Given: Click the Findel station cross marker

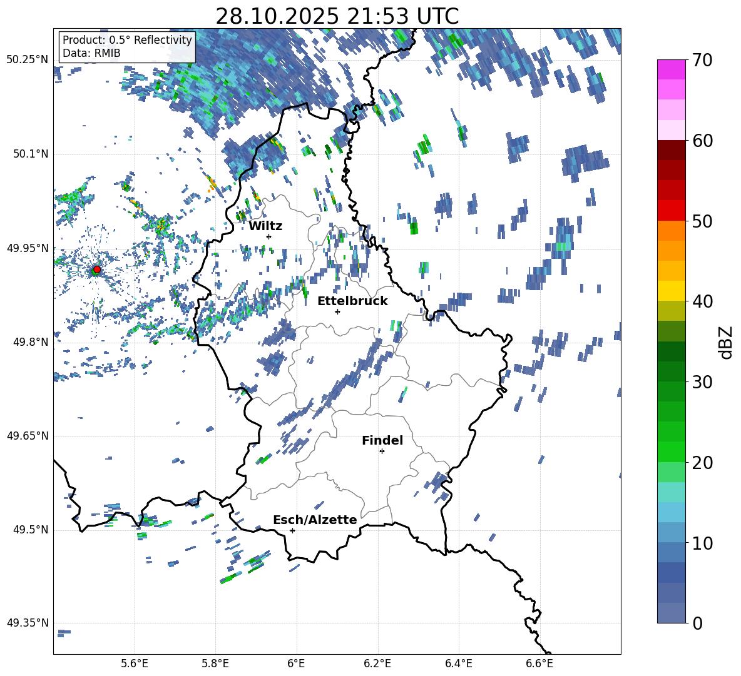Looking at the screenshot, I should tap(382, 452).
